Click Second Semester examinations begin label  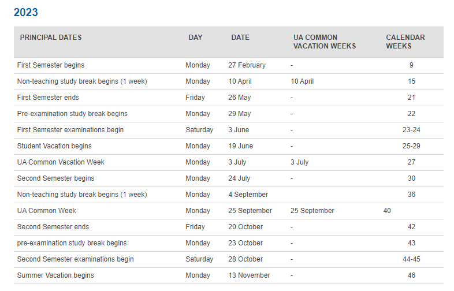click(x=75, y=259)
